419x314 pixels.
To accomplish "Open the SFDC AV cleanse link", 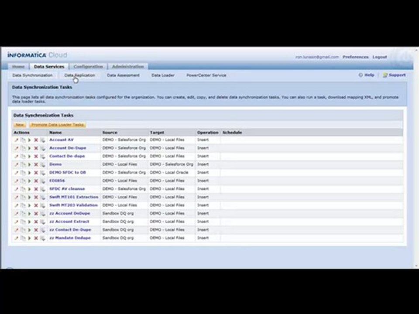I will pos(67,189).
